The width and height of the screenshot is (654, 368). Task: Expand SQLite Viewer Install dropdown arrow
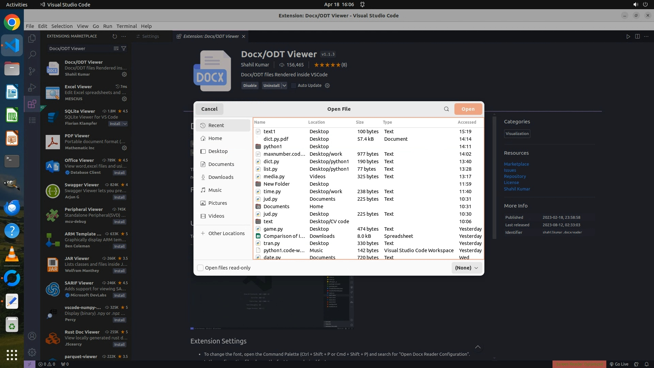pyautogui.click(x=125, y=124)
